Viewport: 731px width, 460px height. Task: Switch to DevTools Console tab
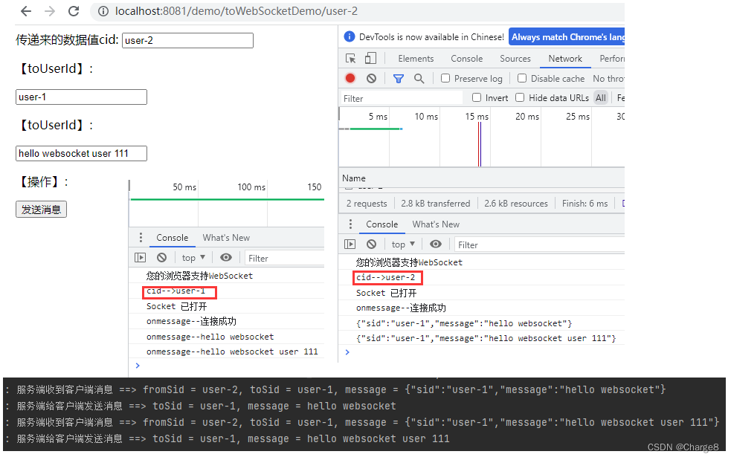467,58
